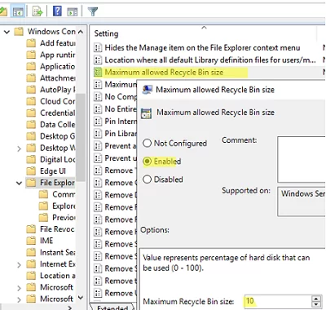The width and height of the screenshot is (326, 310).
Task: Toggle the console tree pane toolbar icon
Action: (18, 11)
